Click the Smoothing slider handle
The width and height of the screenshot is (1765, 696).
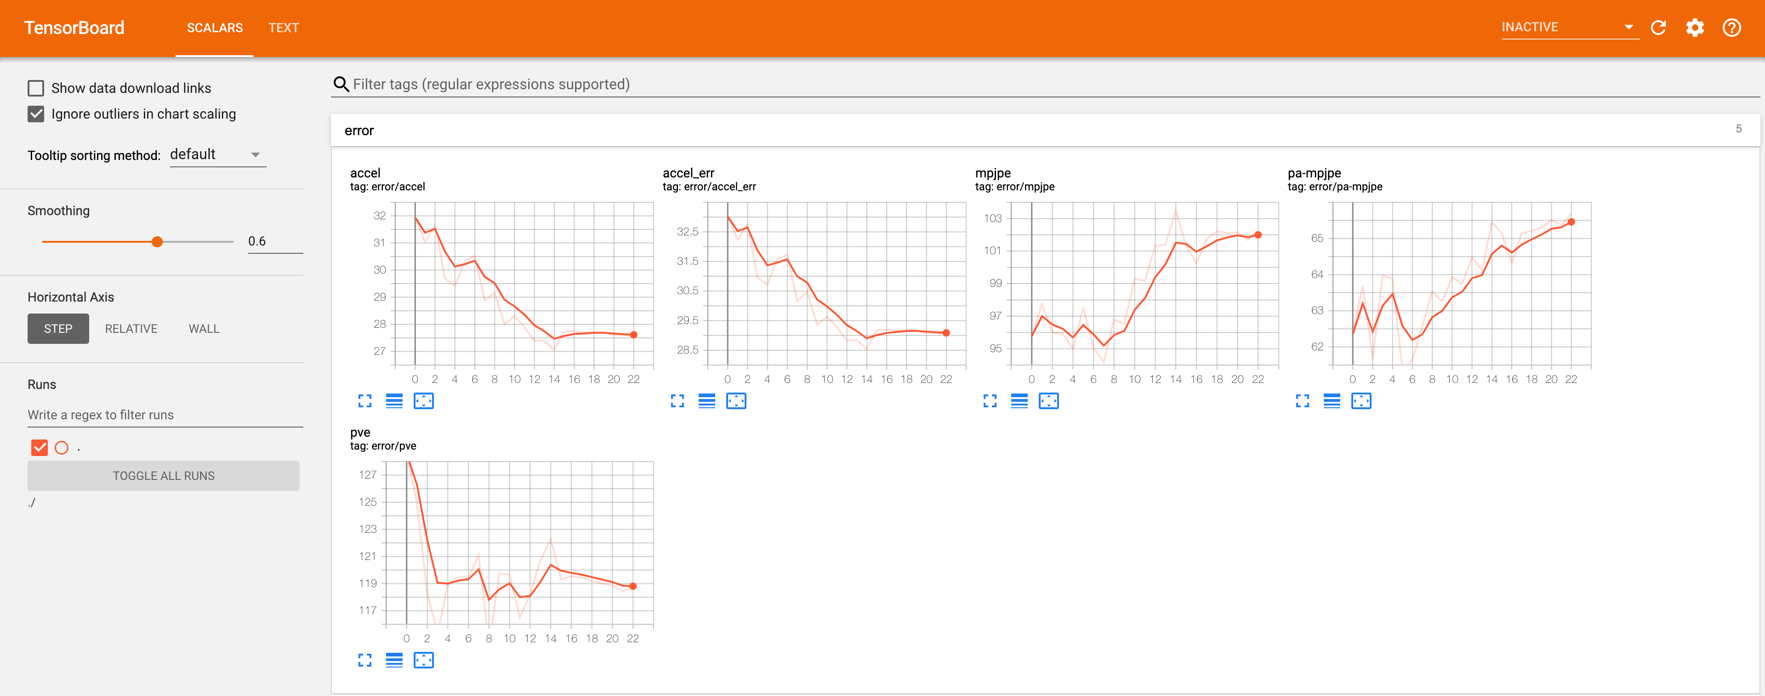157,241
